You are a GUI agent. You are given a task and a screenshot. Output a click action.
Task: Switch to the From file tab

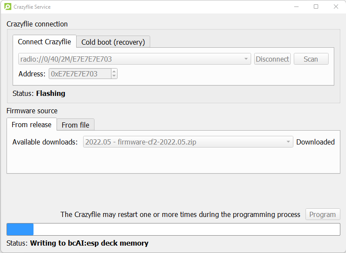coord(75,125)
